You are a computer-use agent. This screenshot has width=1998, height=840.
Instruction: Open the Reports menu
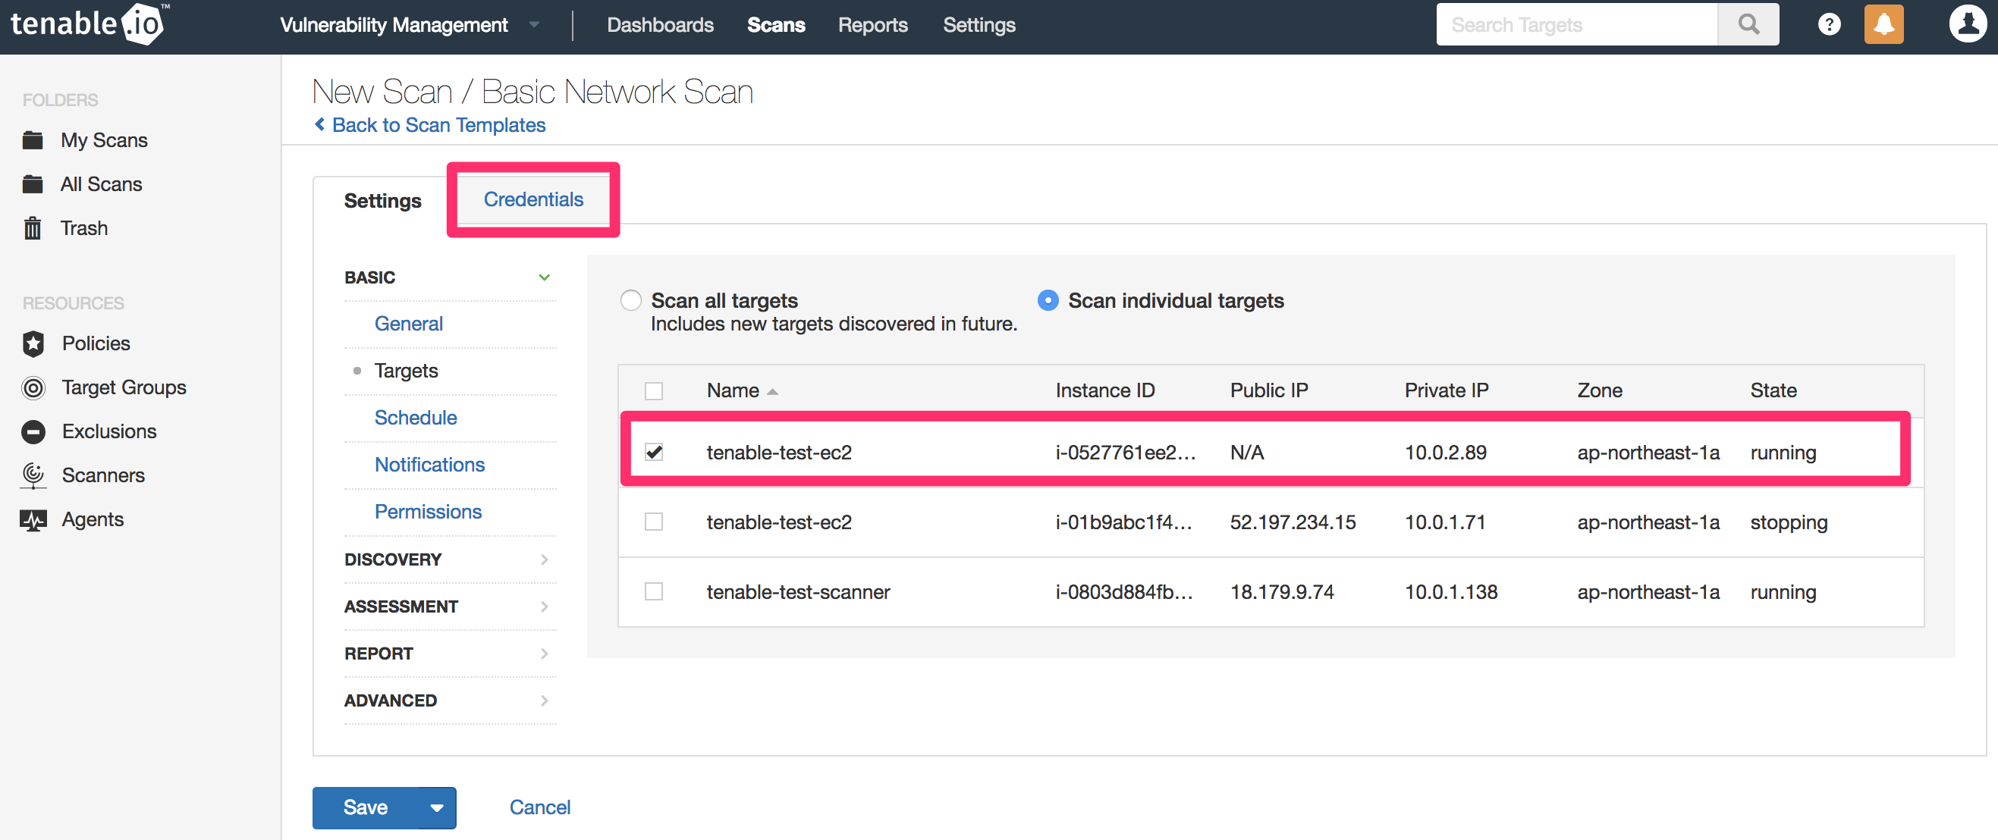pos(872,24)
